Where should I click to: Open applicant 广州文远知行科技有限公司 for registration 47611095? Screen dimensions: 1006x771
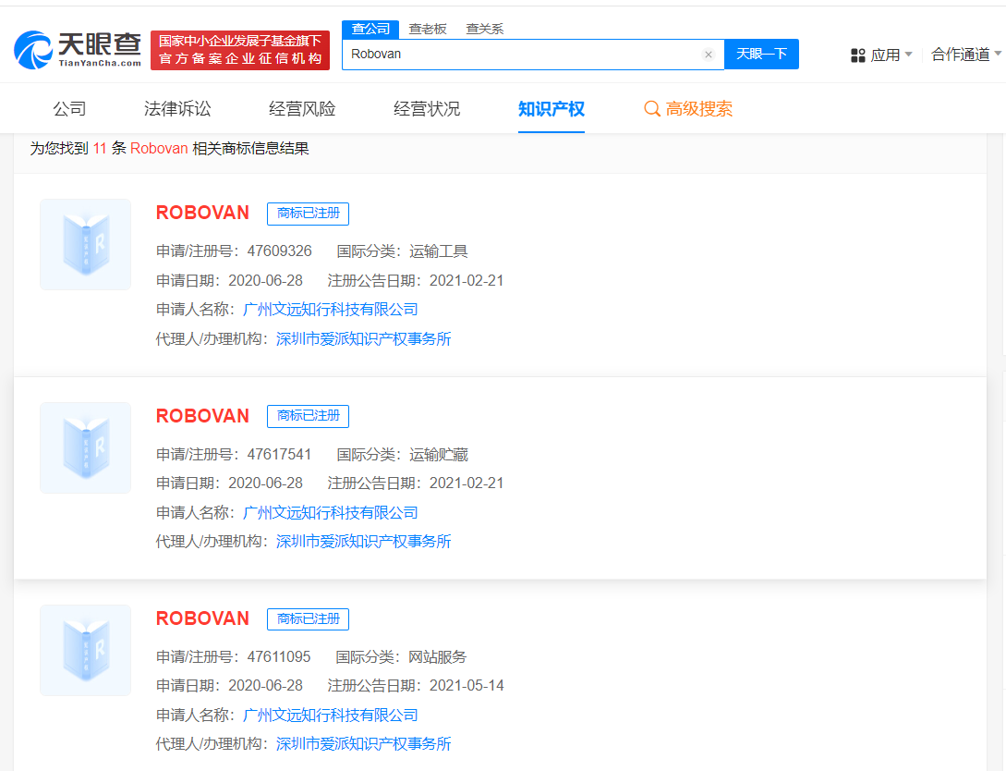tap(331, 716)
